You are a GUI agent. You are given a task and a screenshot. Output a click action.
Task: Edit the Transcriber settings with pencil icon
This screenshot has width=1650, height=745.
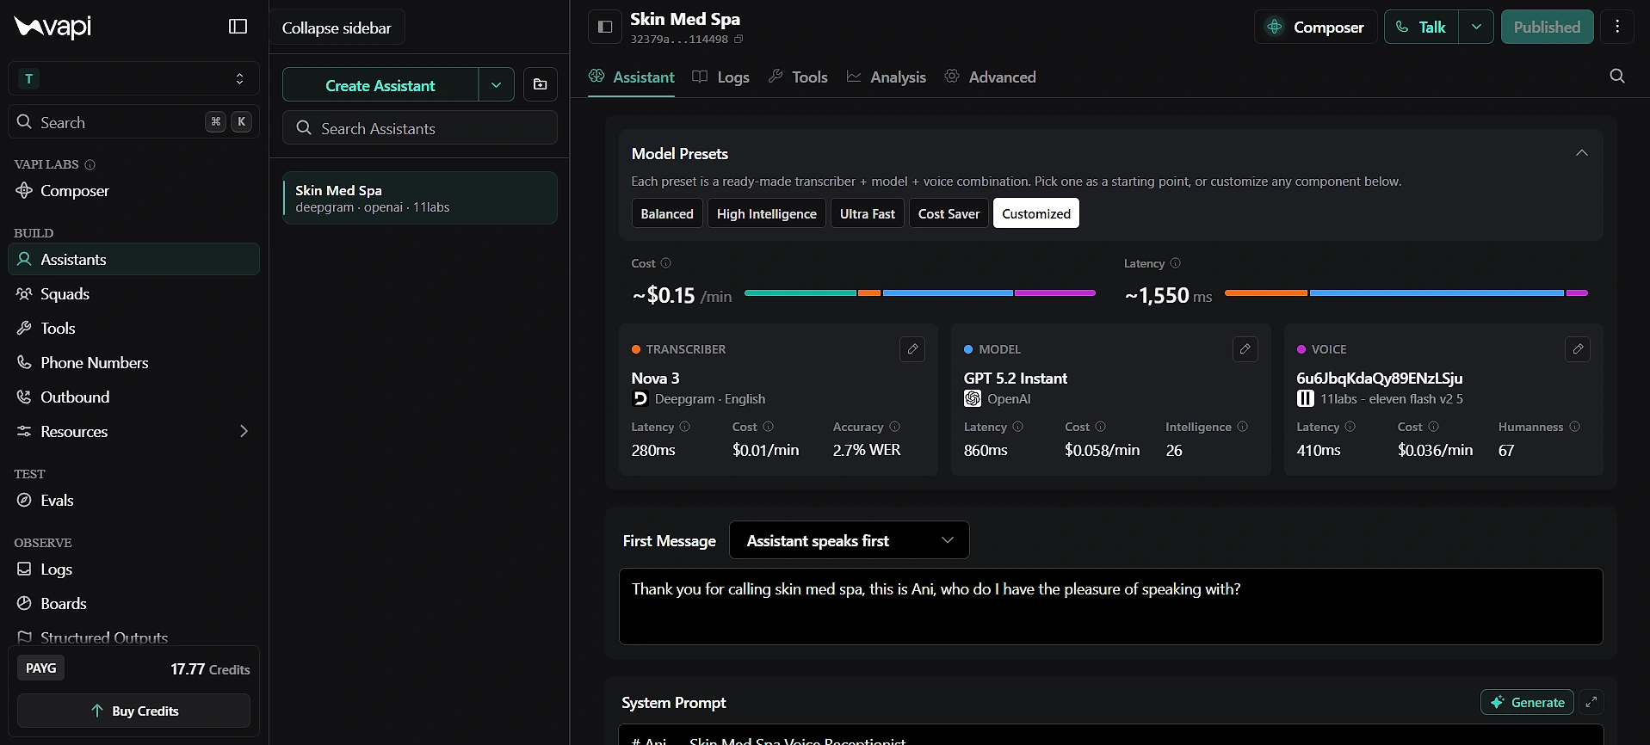point(912,349)
